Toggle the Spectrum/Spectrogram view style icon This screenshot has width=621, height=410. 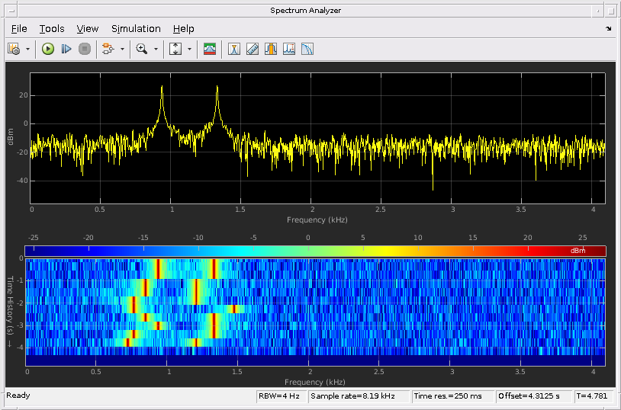tap(210, 49)
